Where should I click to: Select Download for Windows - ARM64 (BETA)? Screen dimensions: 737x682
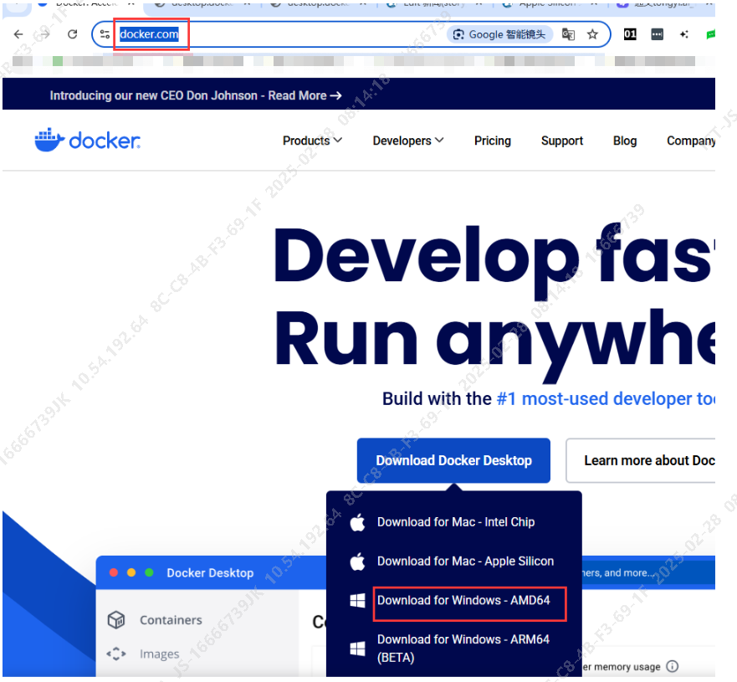(463, 649)
